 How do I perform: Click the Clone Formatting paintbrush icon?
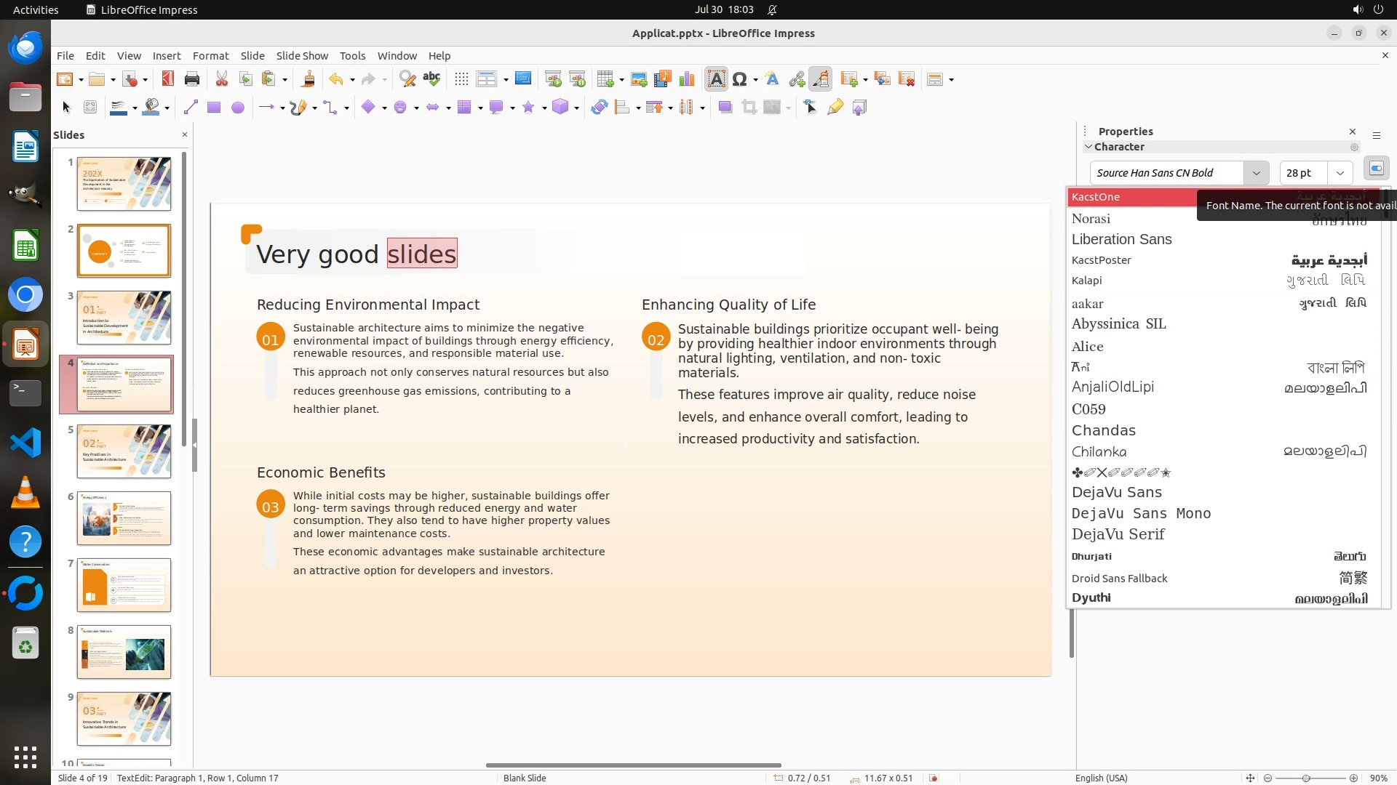pos(308,79)
